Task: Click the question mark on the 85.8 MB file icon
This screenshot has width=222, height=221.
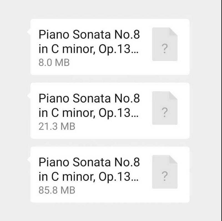Action: 165,176
